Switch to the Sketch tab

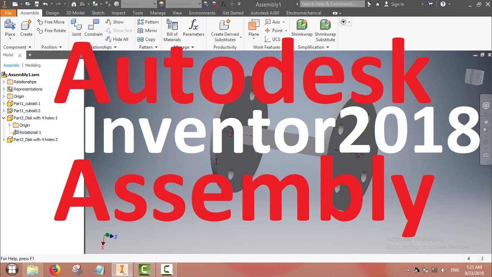point(98,13)
